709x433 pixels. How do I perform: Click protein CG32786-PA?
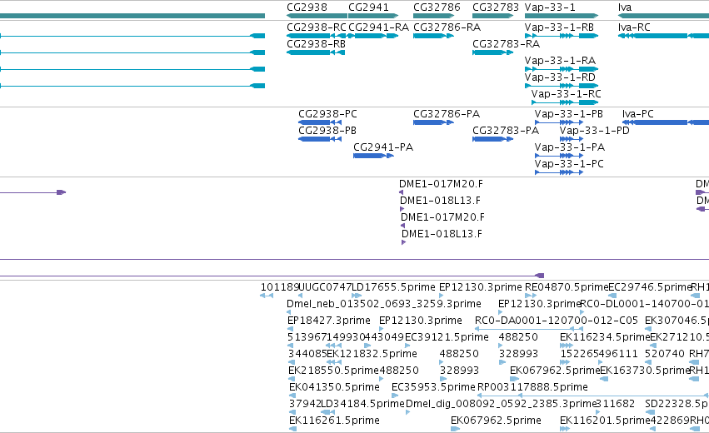coord(433,122)
